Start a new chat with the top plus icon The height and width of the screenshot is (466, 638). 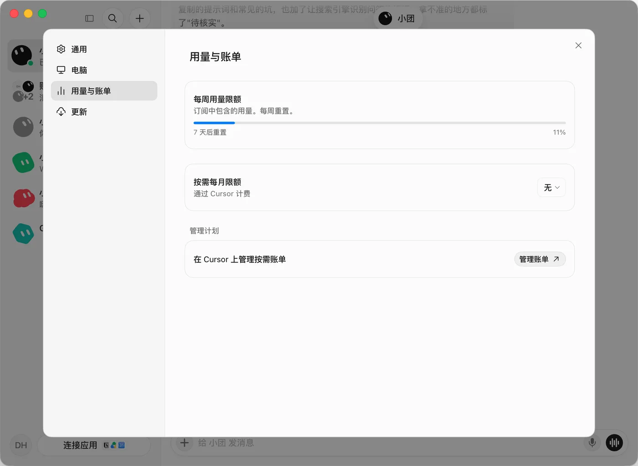tap(140, 19)
